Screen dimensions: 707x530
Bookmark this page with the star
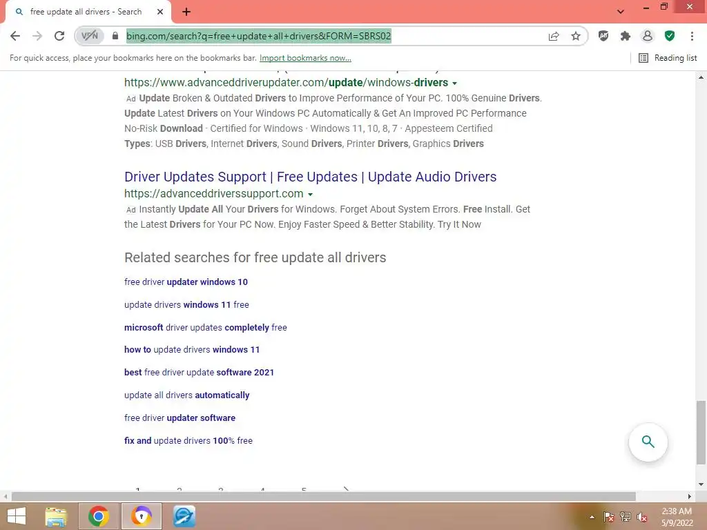coord(576,36)
